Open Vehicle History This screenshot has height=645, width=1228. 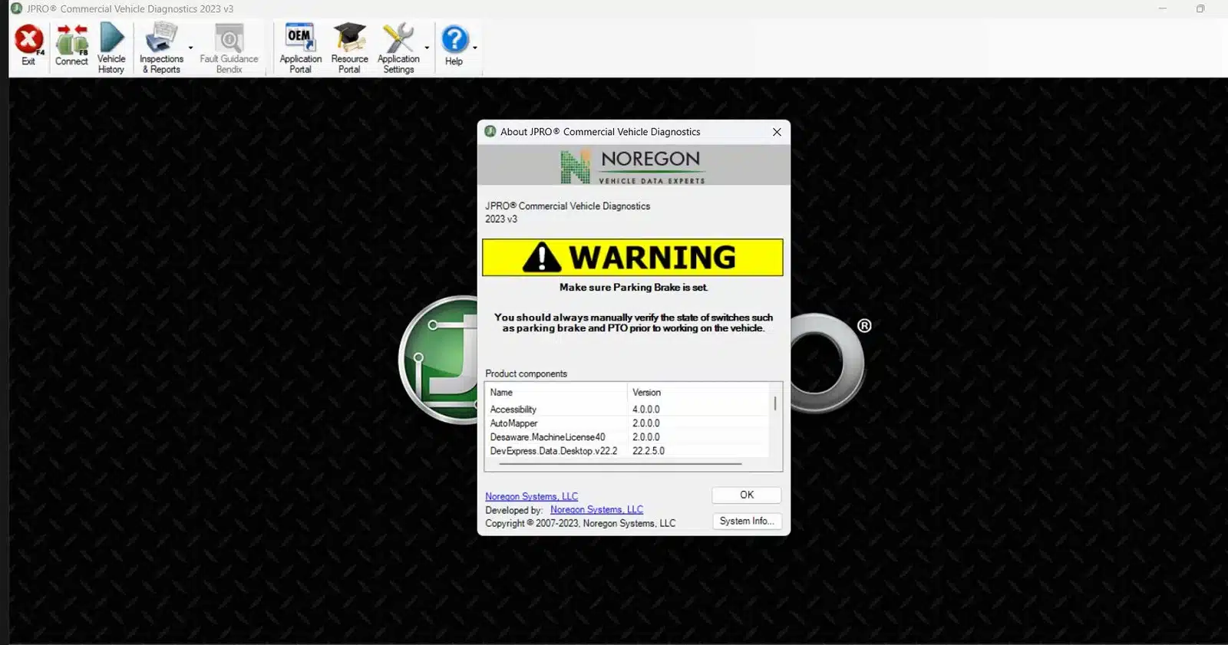pos(111,48)
